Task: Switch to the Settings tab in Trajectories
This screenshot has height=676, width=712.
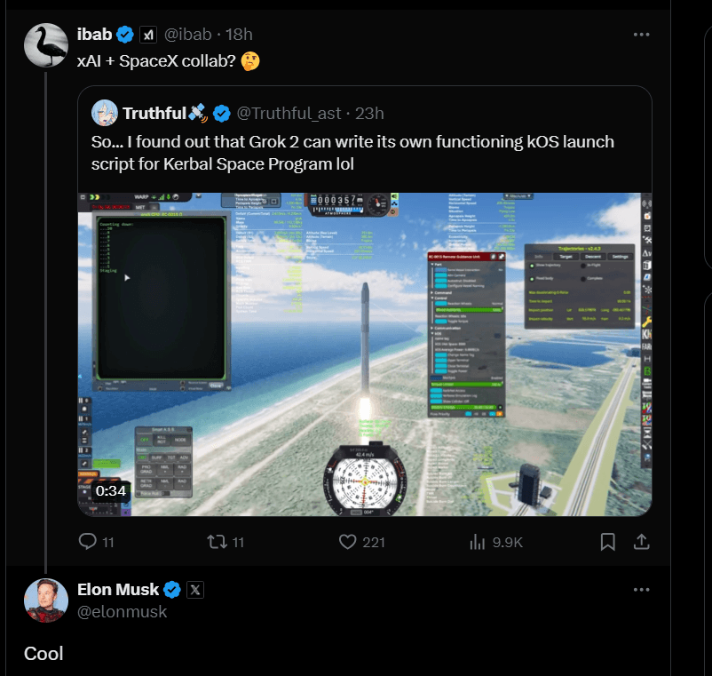Action: coord(620,257)
